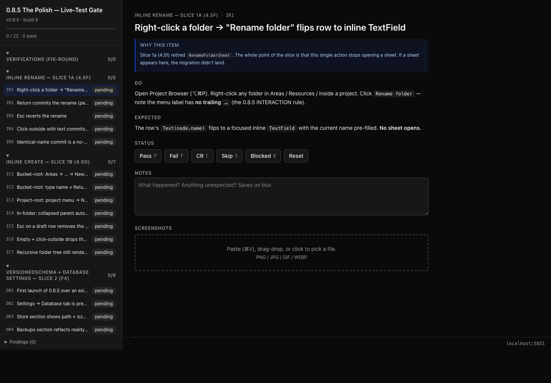Click the 0/7 count for Inline Create

click(x=112, y=162)
